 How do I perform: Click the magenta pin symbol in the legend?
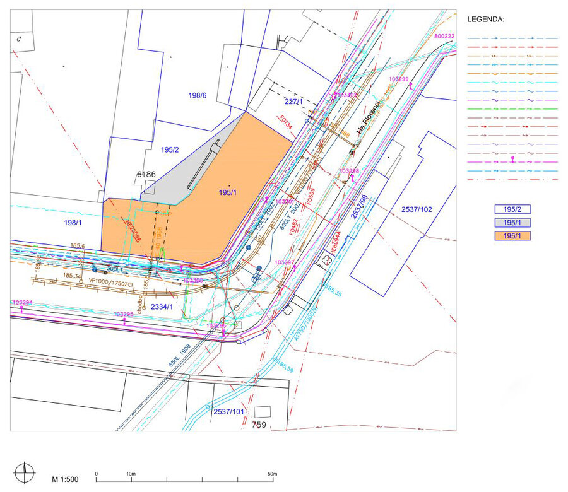coord(512,158)
